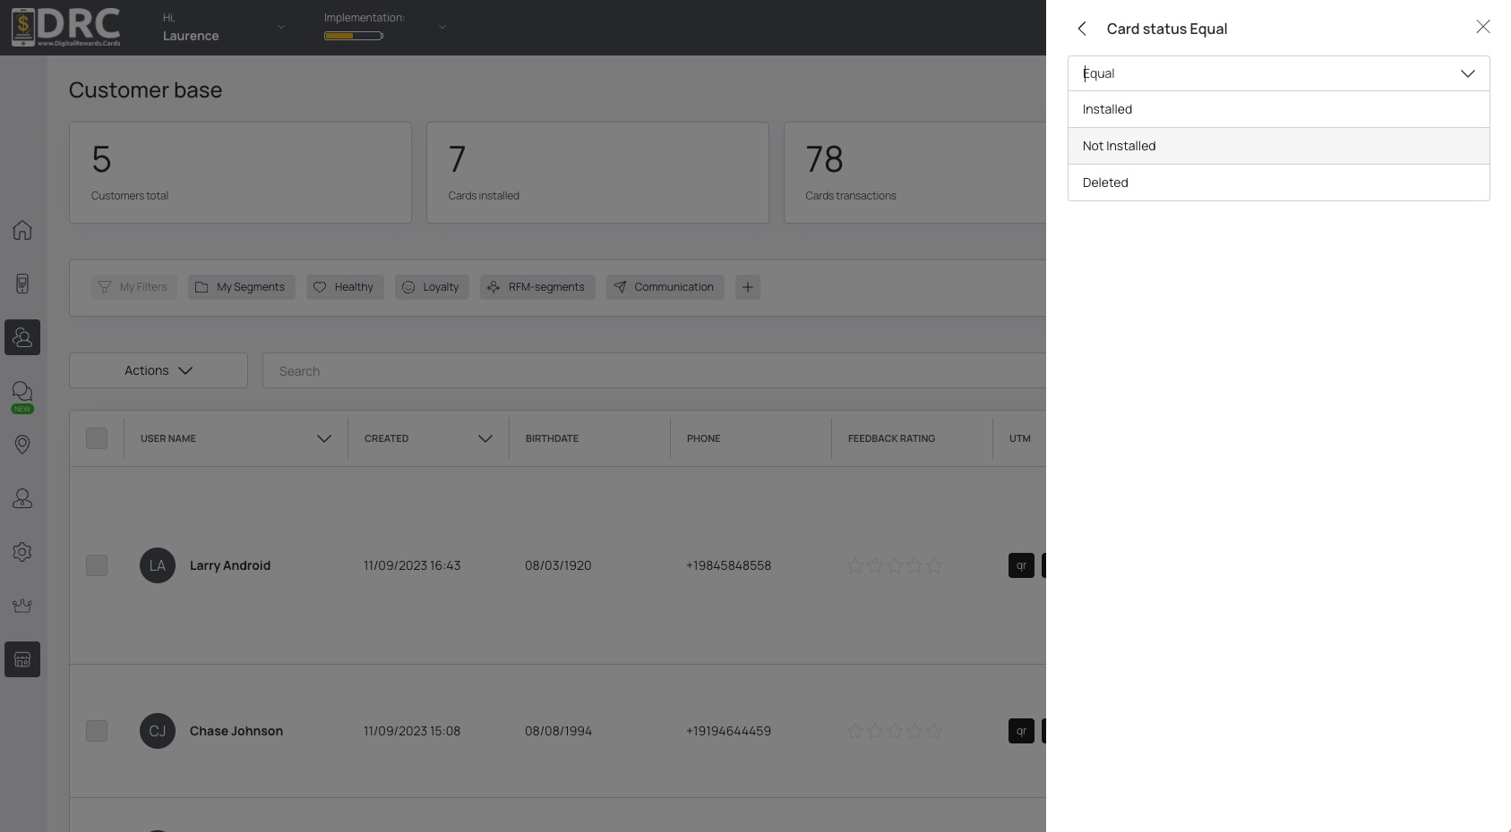
Task: Click the qr badge for Larry Android
Action: tap(1021, 565)
